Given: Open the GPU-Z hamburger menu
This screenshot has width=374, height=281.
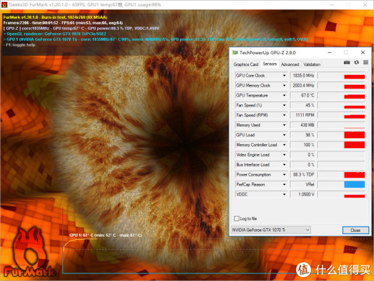Looking at the screenshot, I should 366,62.
